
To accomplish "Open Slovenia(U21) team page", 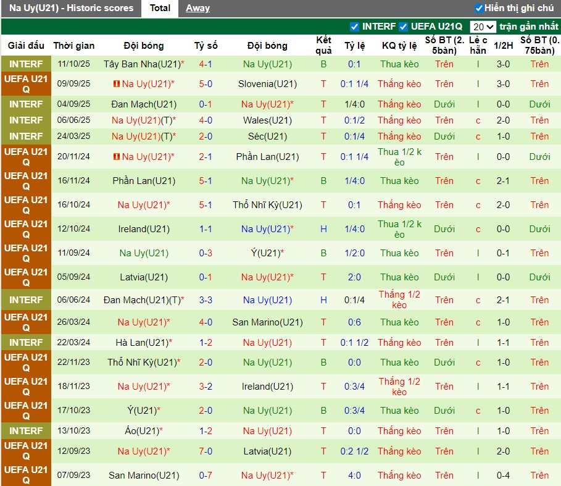I will [267, 84].
